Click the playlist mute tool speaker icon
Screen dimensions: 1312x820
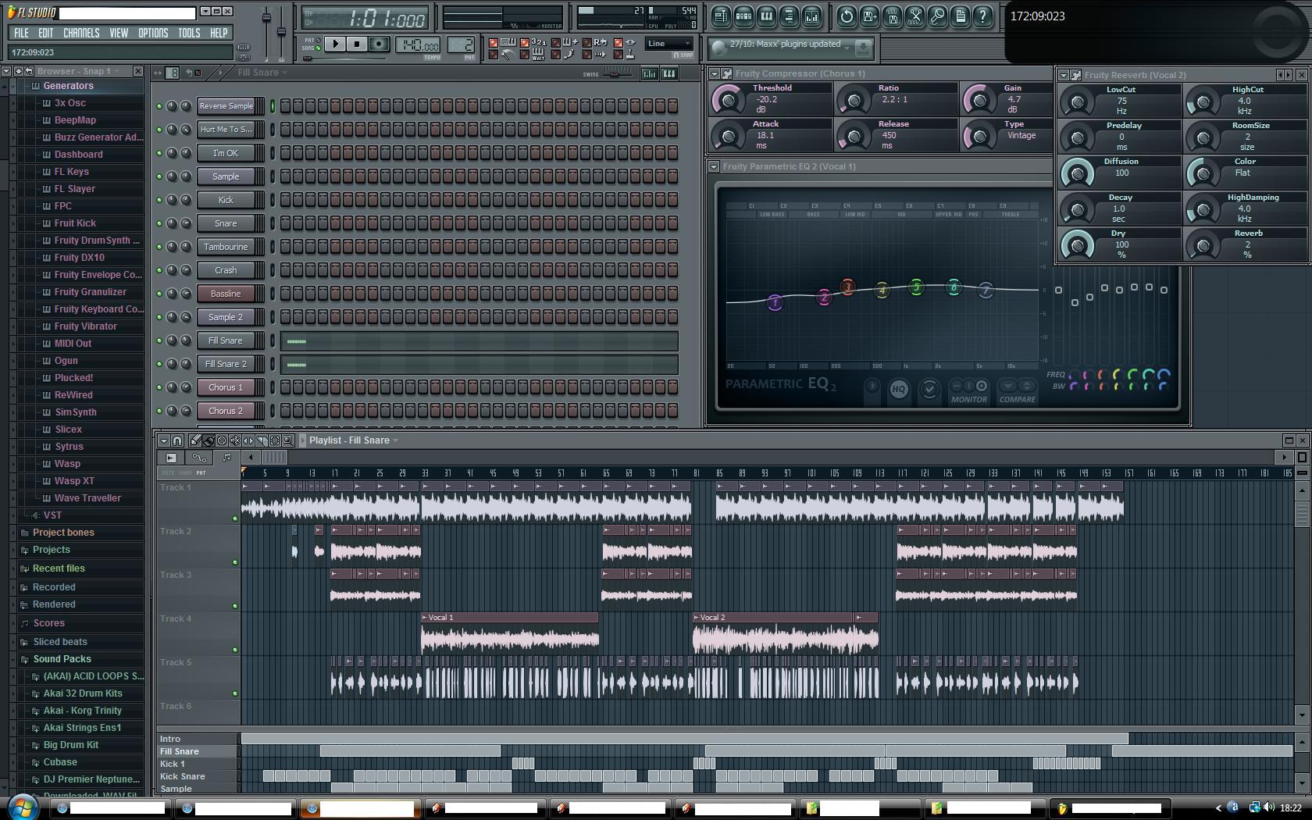(235, 440)
